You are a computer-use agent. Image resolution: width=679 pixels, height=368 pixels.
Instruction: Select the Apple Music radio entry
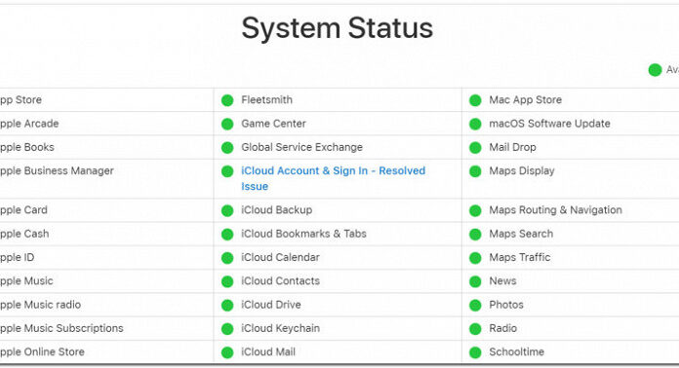pyautogui.click(x=40, y=305)
